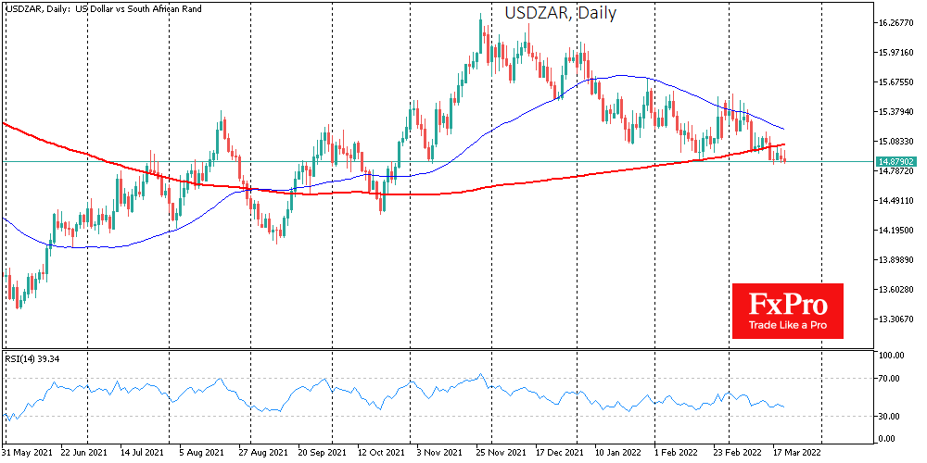The height and width of the screenshot is (463, 927).
Task: Click the 14.78720 price axis value
Action: pyautogui.click(x=896, y=171)
